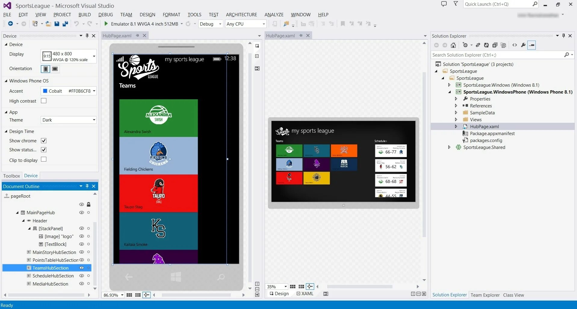Open the Accent Cobalt color picker
Image resolution: width=577 pixels, height=309 pixels.
tap(69, 91)
